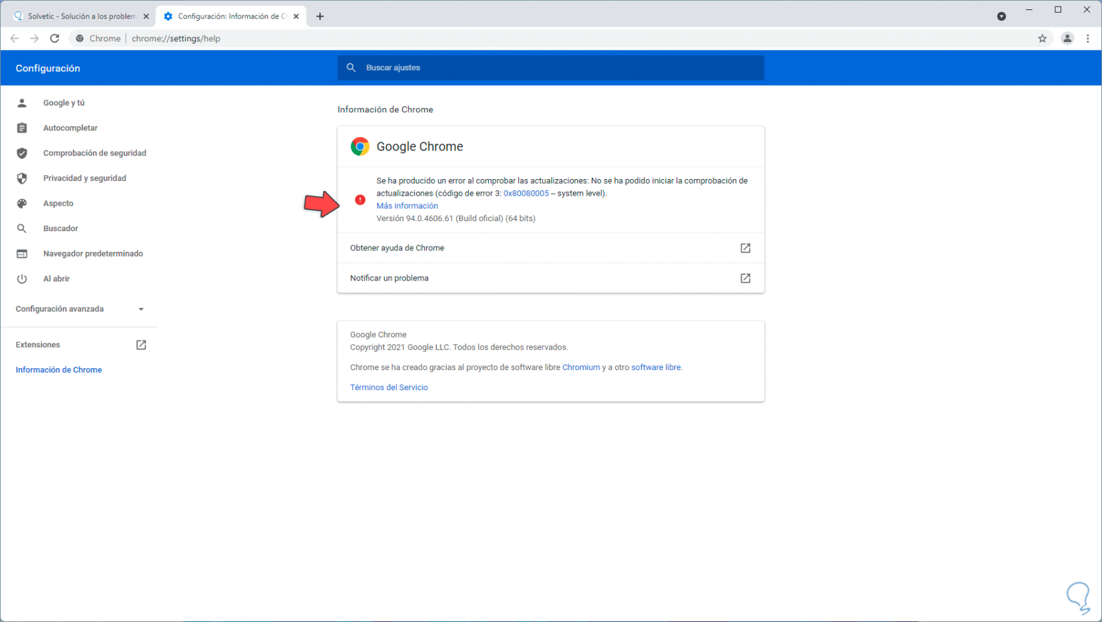Image resolution: width=1102 pixels, height=622 pixels.
Task: Click the Al abrir power icon
Action: 22,279
